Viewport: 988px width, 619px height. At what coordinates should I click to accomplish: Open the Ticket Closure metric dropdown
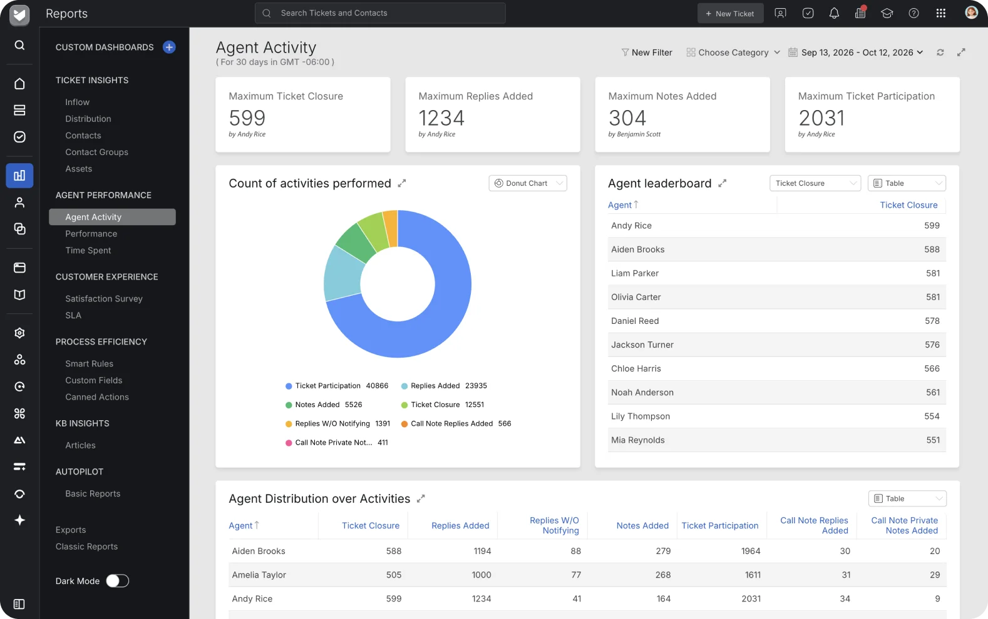pyautogui.click(x=815, y=183)
